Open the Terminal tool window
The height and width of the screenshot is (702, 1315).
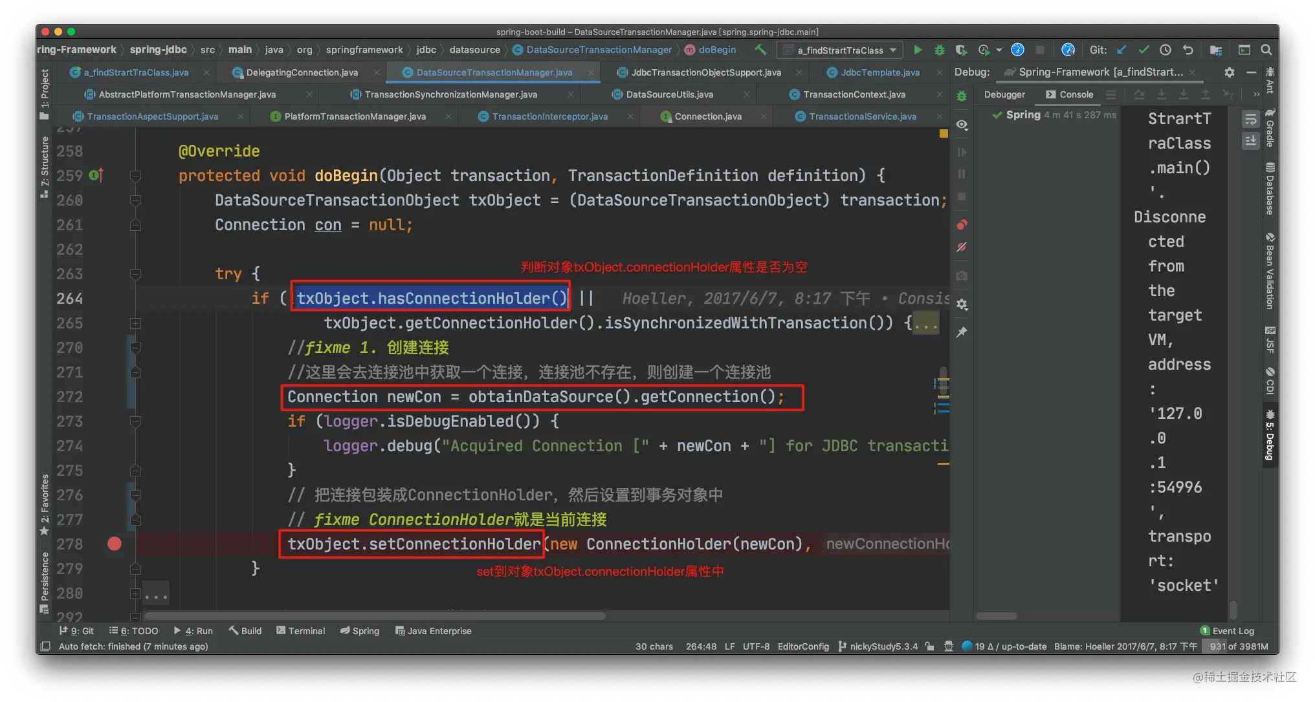coord(300,631)
